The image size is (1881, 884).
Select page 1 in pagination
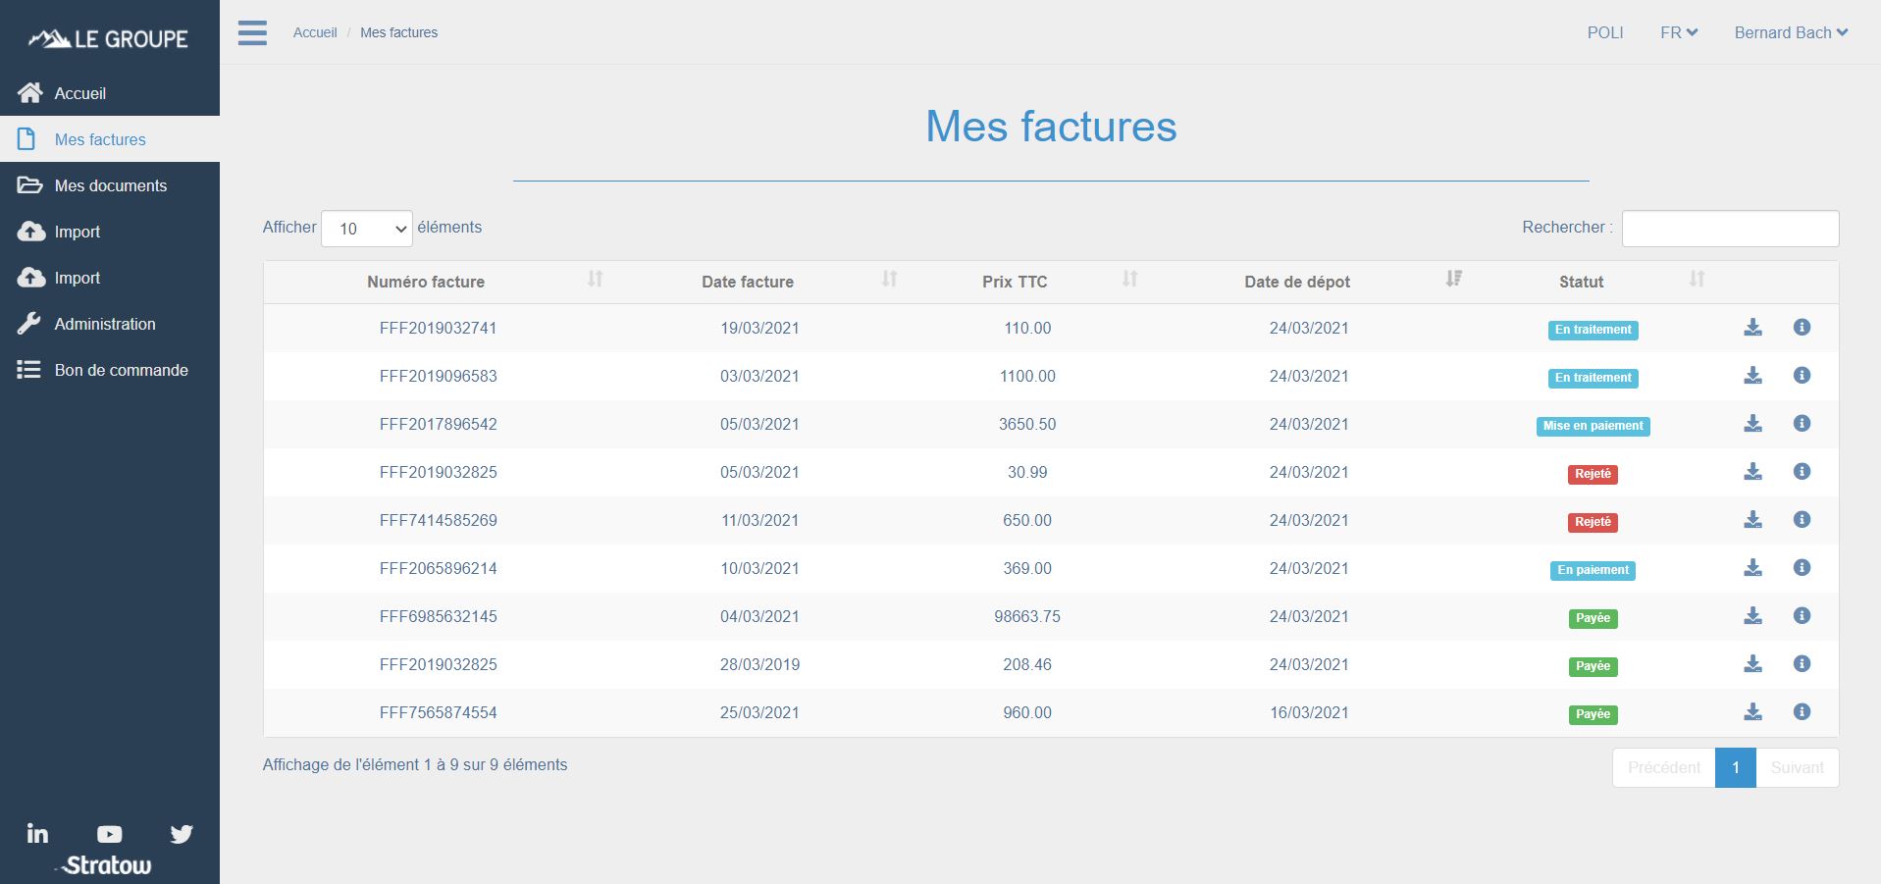tap(1736, 767)
